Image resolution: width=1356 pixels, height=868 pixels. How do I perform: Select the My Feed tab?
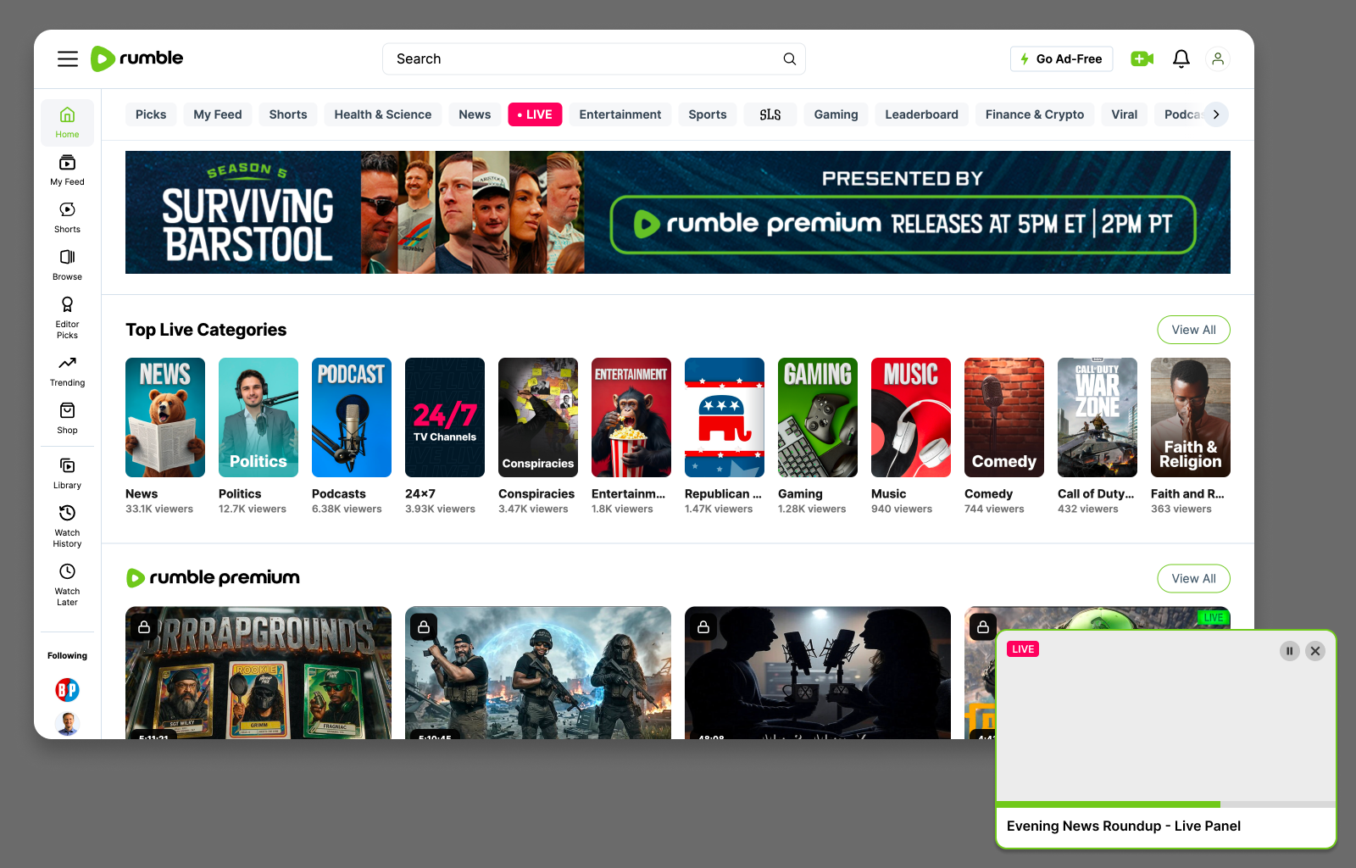pos(218,114)
